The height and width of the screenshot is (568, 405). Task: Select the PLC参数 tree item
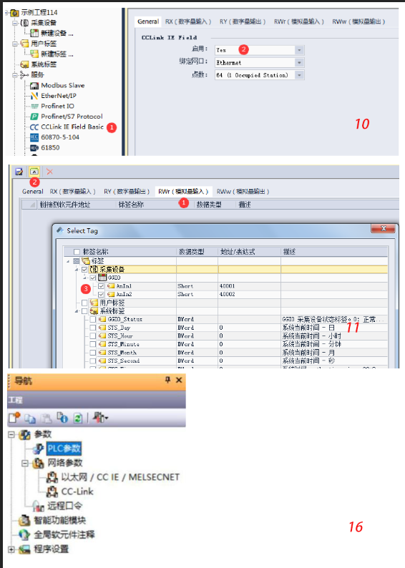(64, 449)
